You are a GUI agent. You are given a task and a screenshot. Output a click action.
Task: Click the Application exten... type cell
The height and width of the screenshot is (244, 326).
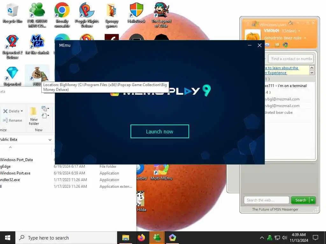[x=116, y=186]
